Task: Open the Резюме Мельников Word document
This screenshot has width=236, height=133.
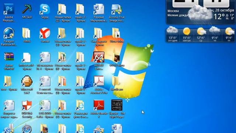Action: click(98, 13)
